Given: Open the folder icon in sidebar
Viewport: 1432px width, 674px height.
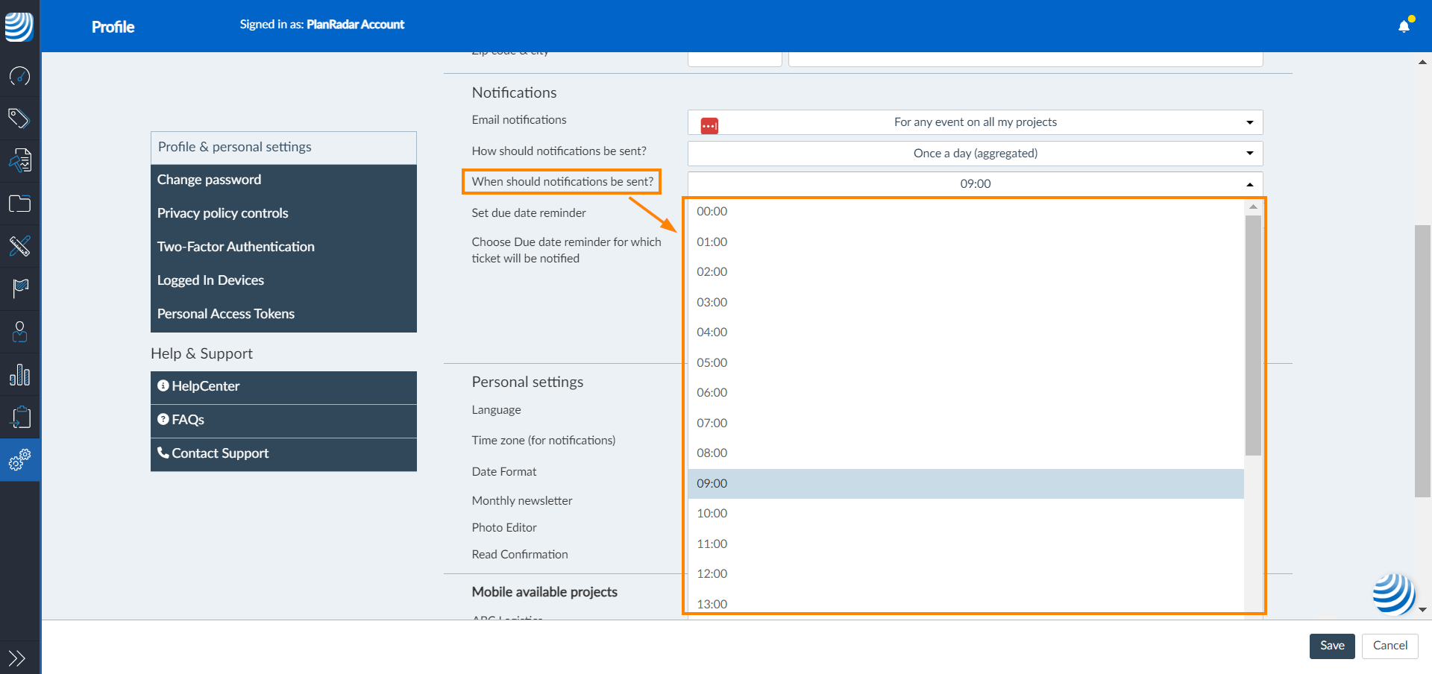Looking at the screenshot, I should pyautogui.click(x=19, y=204).
